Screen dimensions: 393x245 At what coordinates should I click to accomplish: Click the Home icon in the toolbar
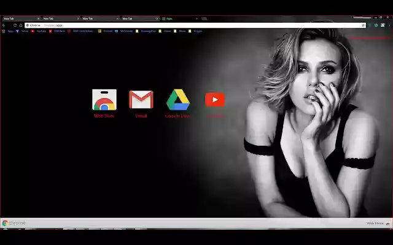[21, 25]
